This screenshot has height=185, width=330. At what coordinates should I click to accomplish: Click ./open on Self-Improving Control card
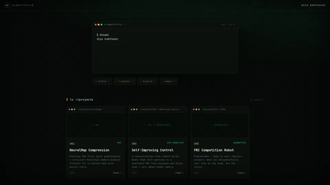click(179, 173)
